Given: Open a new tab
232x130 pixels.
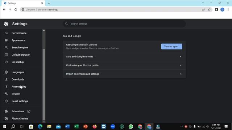Looking at the screenshot, I should point(49,3).
